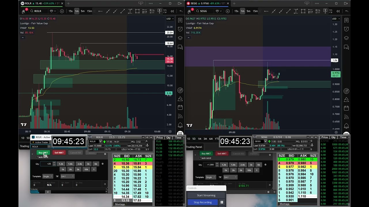This screenshot has height=207, width=369.
Task: Click Buy MKT in the ROLR Active Trader
Action: point(43,153)
